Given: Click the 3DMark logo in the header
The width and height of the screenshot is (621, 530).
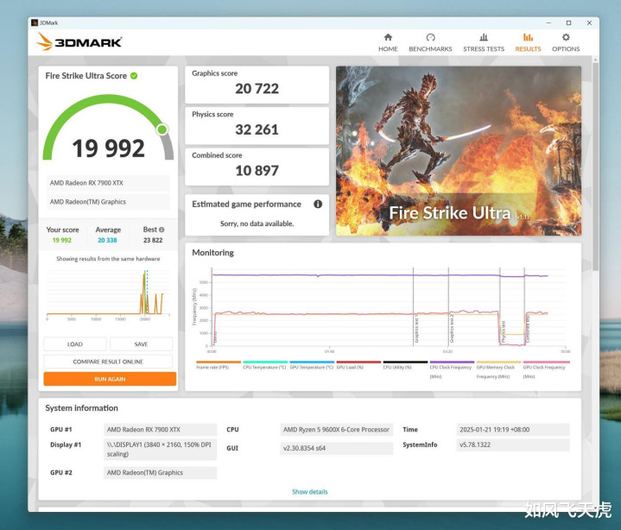Looking at the screenshot, I should click(79, 41).
